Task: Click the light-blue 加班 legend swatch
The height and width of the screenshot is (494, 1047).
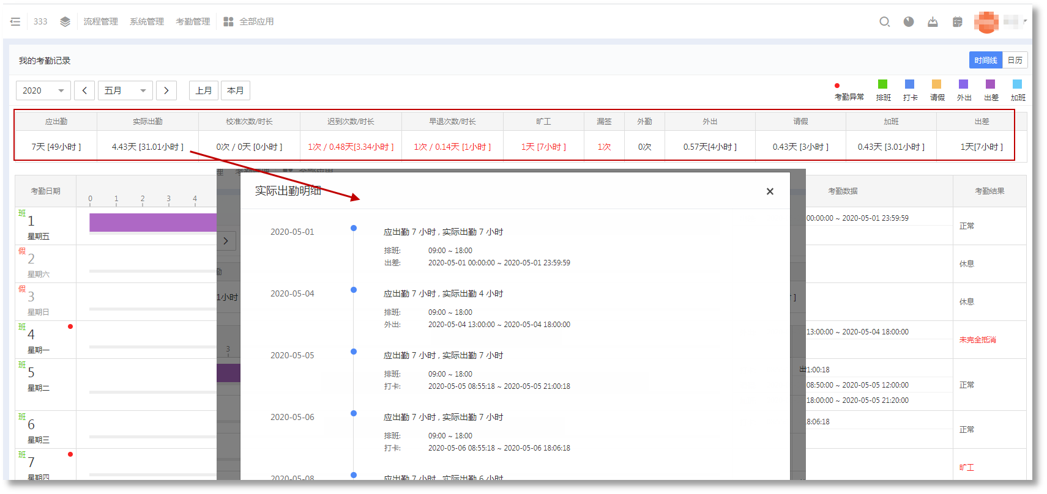Action: pos(1017,84)
